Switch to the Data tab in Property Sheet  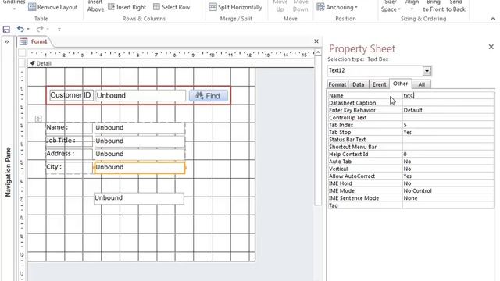pos(358,84)
